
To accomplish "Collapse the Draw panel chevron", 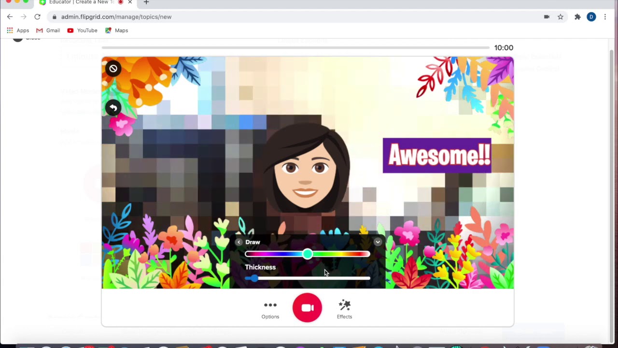I will click(378, 242).
